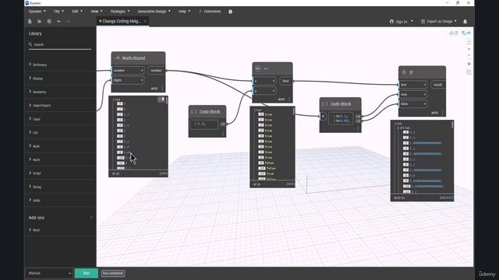Screen dimensions: 499x280
Task: Toggle pin on Math.Round preview bubble
Action: (161, 100)
